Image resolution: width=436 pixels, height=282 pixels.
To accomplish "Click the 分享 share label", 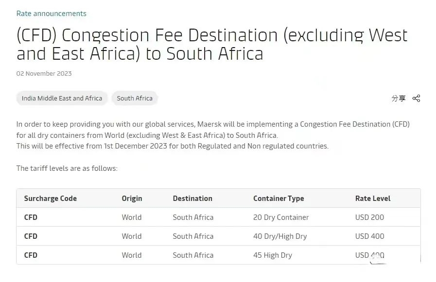I will (x=399, y=98).
